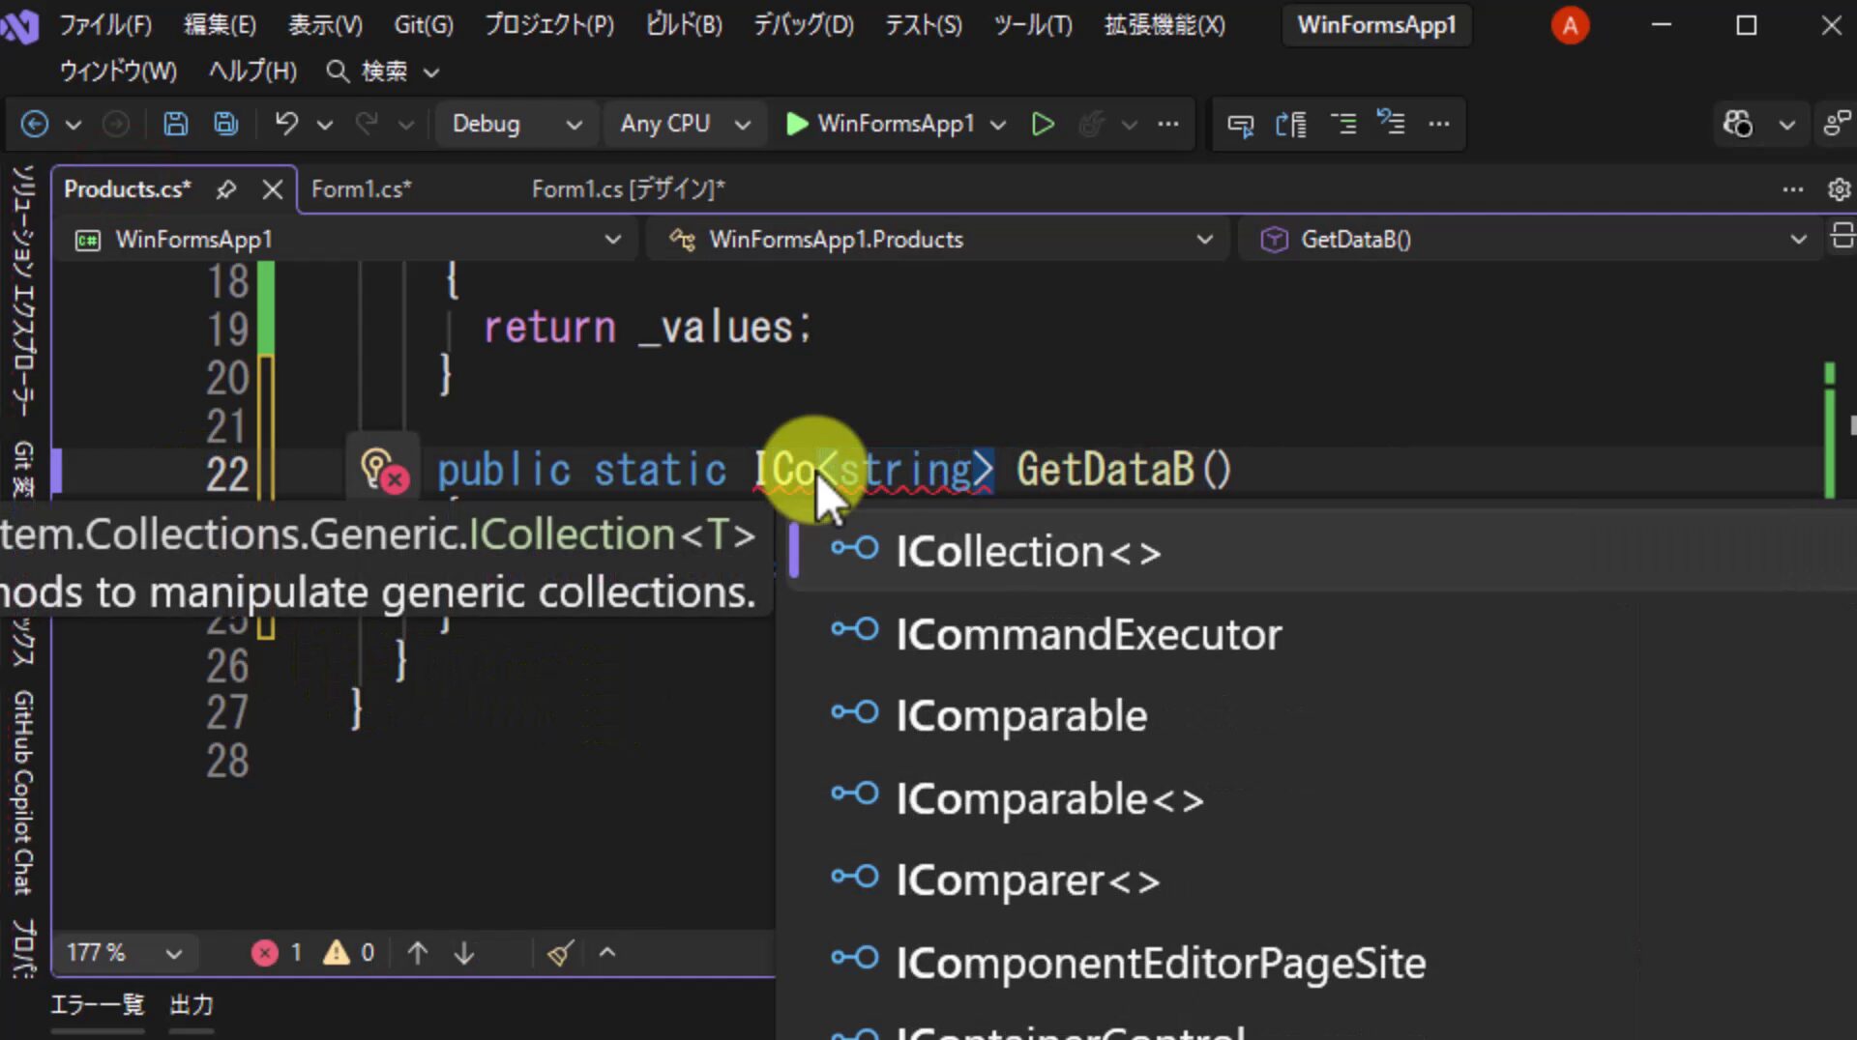
Task: Open the Any CPU platform dropdown
Action: tap(685, 124)
